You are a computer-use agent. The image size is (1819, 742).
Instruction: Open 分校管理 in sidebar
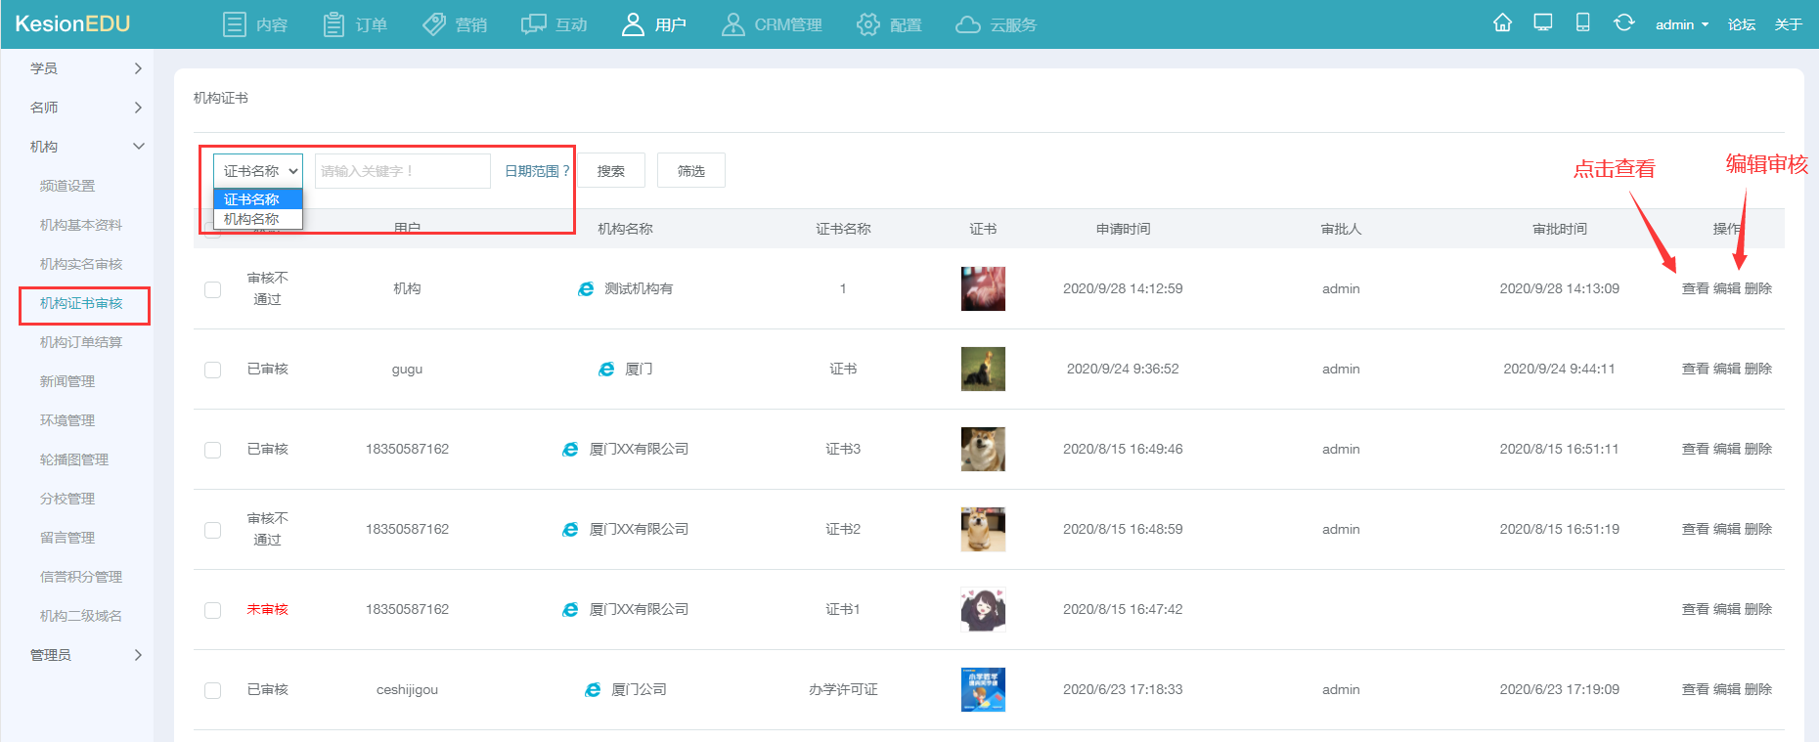click(67, 499)
